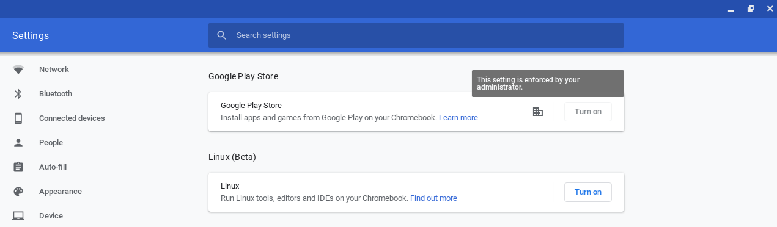Click the administrator-enforced building icon
Screen dimensions: 777x227
[538, 112]
